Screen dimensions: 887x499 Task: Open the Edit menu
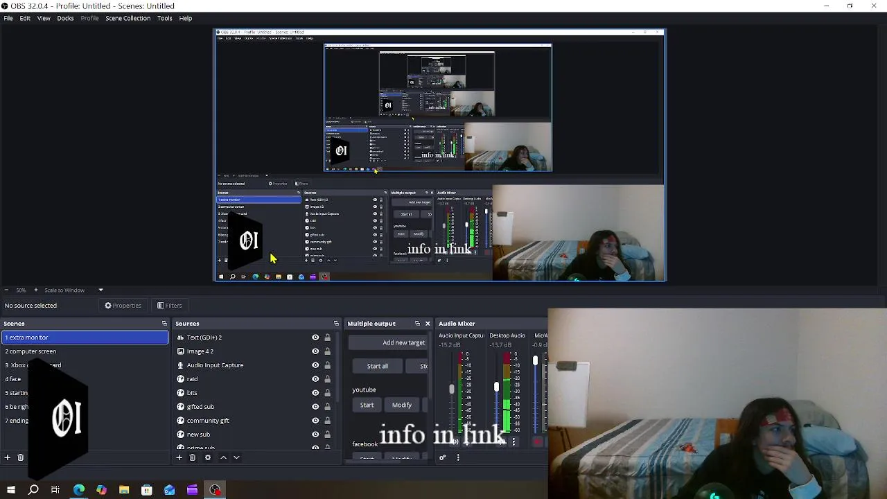tap(25, 18)
